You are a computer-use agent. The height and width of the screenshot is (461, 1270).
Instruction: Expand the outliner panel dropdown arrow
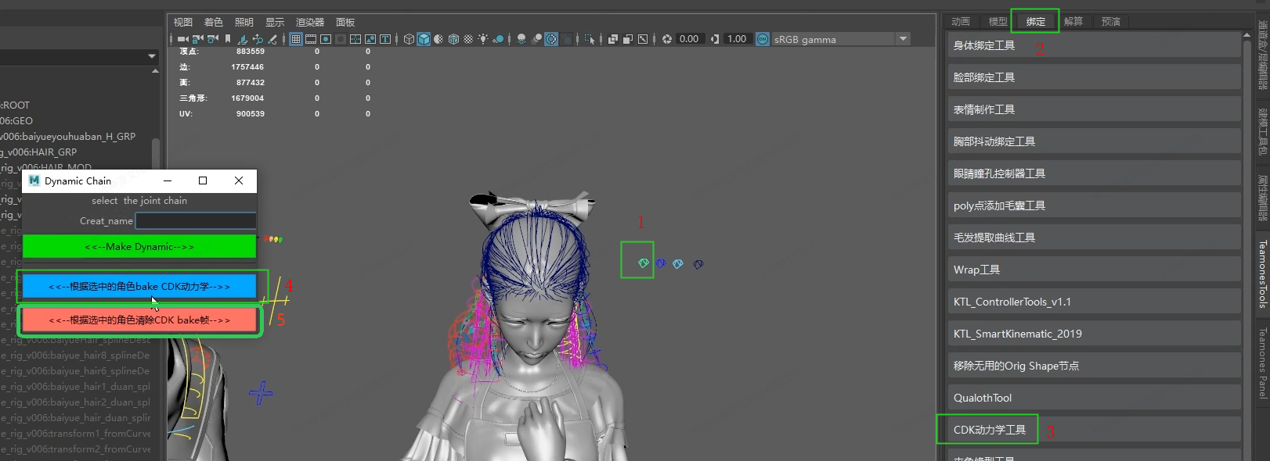point(152,56)
